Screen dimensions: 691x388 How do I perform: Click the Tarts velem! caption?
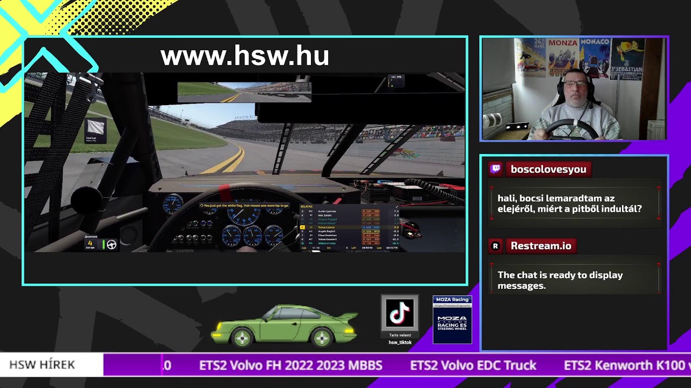tap(400, 335)
